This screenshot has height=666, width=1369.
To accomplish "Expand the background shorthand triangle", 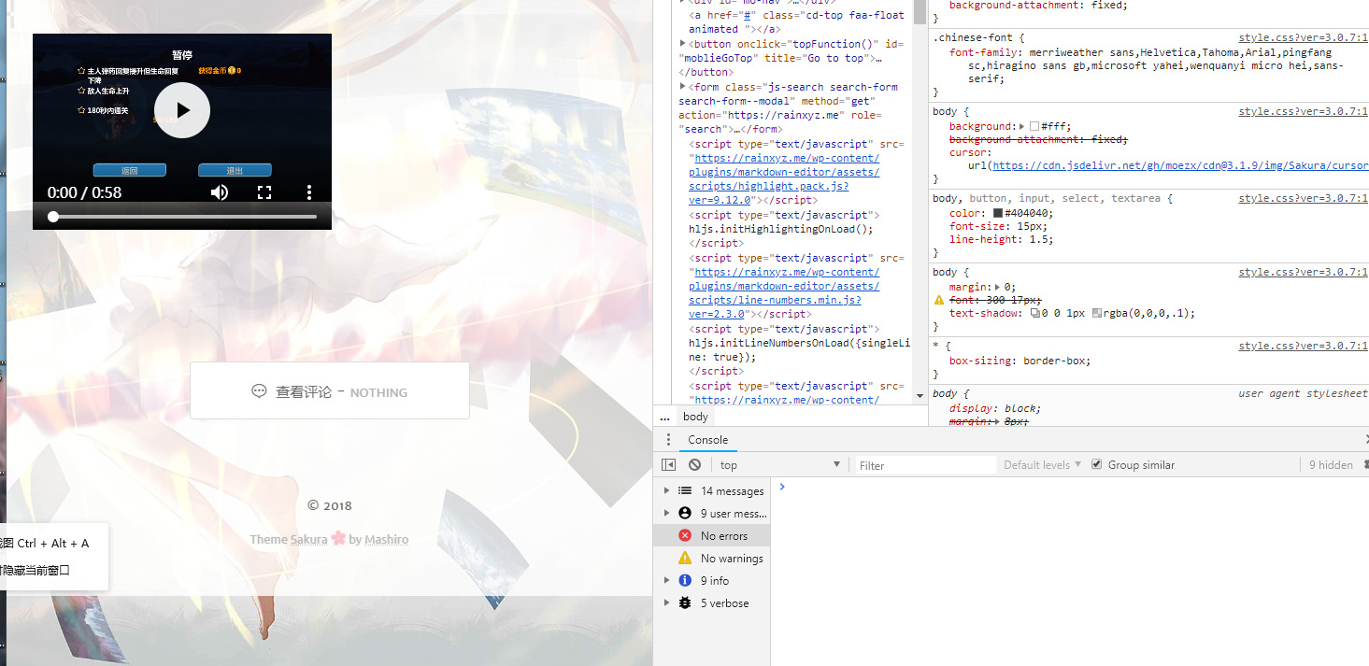I will click(1022, 126).
